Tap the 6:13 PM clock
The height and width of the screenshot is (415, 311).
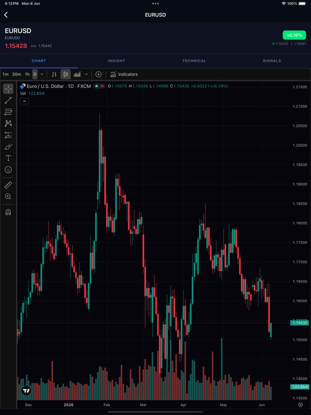pyautogui.click(x=12, y=4)
